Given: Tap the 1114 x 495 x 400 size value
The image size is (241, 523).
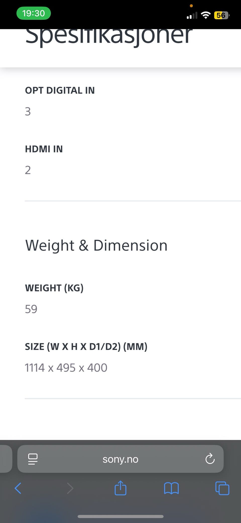Looking at the screenshot, I should (x=66, y=368).
